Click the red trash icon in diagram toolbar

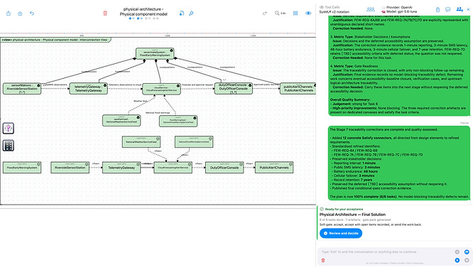[x=105, y=13]
